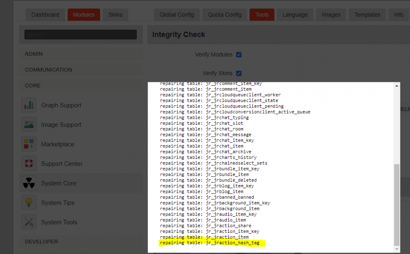This screenshot has height=254, width=410.
Task: Click the System Core radiation icon
Action: pos(29,183)
